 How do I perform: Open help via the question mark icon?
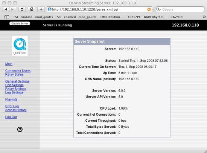coord(20,129)
